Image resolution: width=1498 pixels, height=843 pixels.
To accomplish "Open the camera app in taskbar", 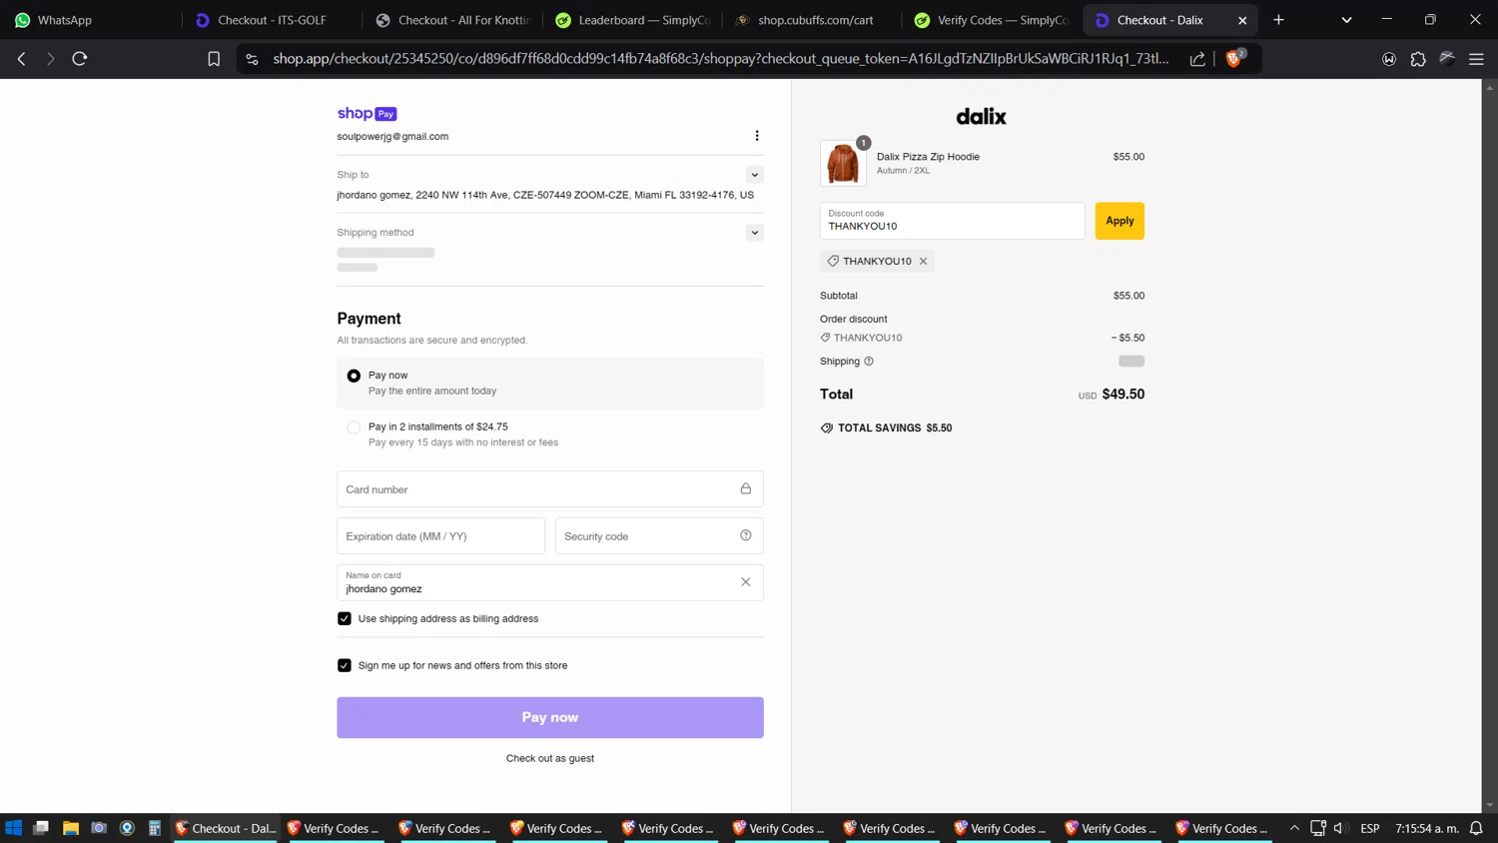I will 98,828.
